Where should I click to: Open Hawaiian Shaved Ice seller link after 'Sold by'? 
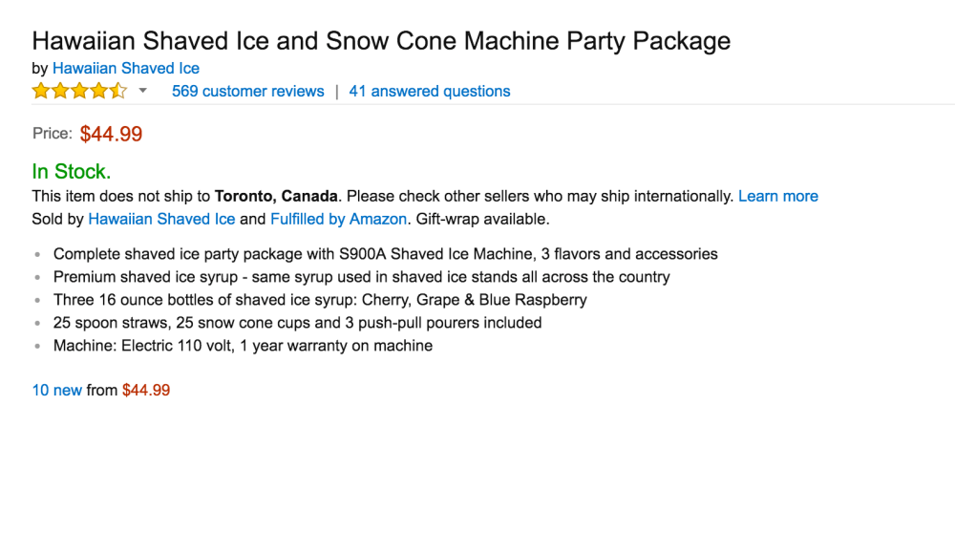point(161,219)
